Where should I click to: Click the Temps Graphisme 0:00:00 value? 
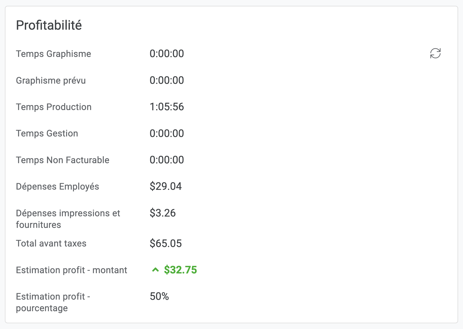(167, 54)
